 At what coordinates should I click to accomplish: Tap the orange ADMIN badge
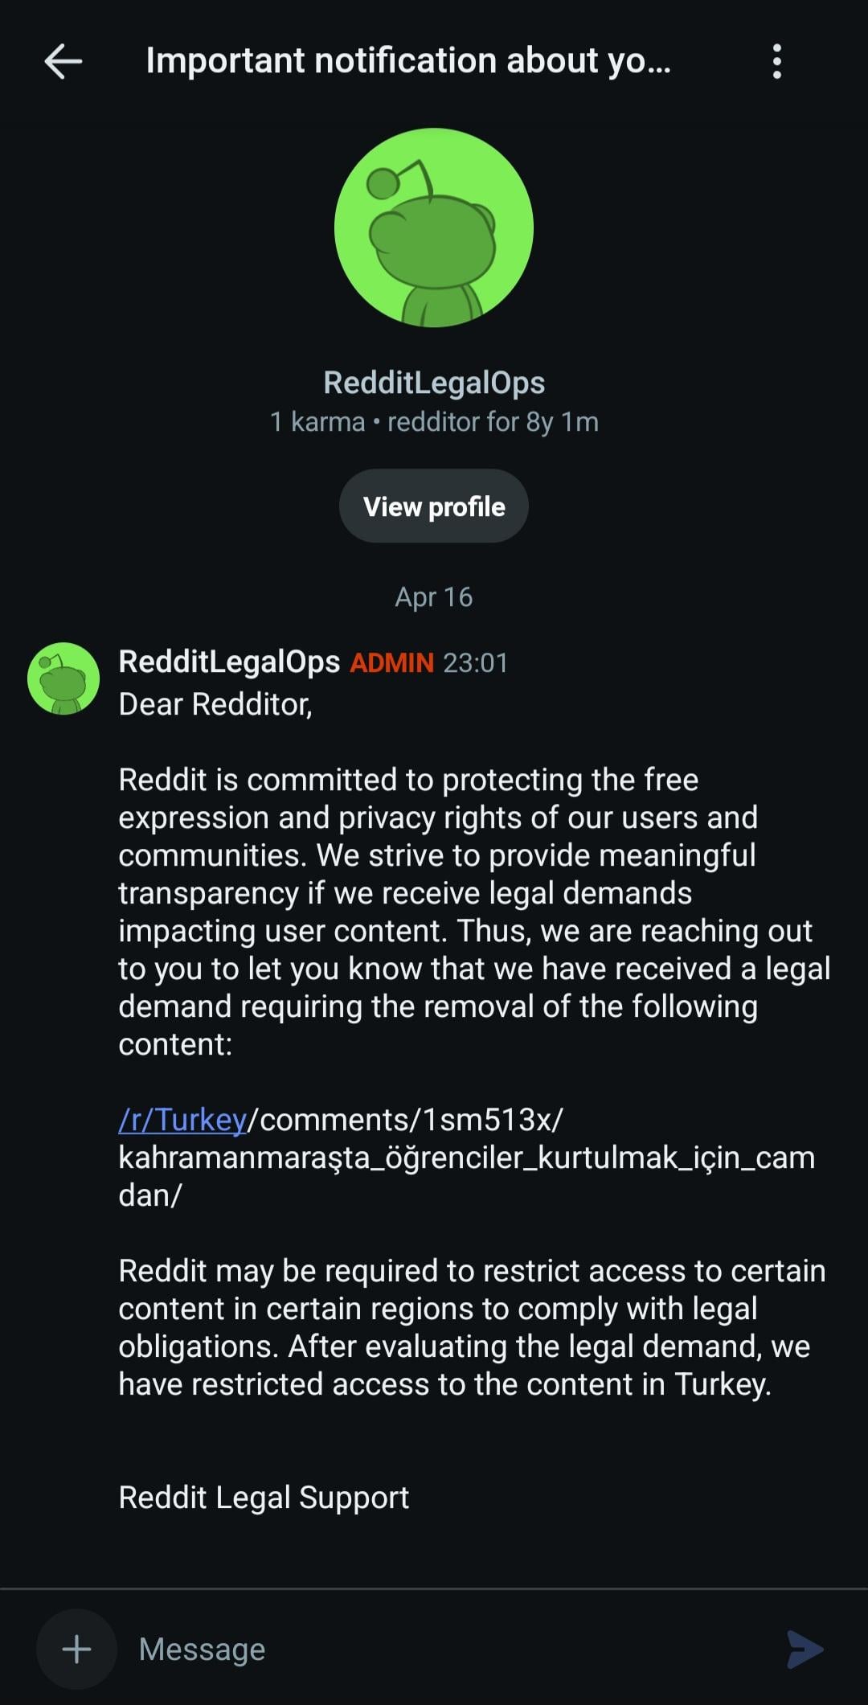tap(391, 663)
